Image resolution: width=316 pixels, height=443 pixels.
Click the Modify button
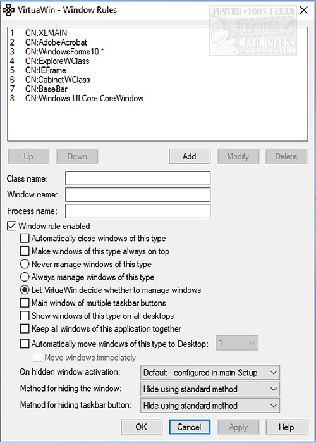pos(238,156)
